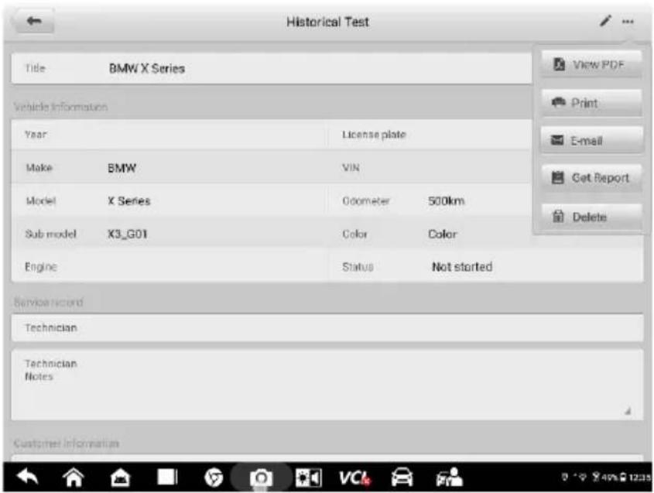
Task: Select the Make value BMW
Action: (x=122, y=168)
